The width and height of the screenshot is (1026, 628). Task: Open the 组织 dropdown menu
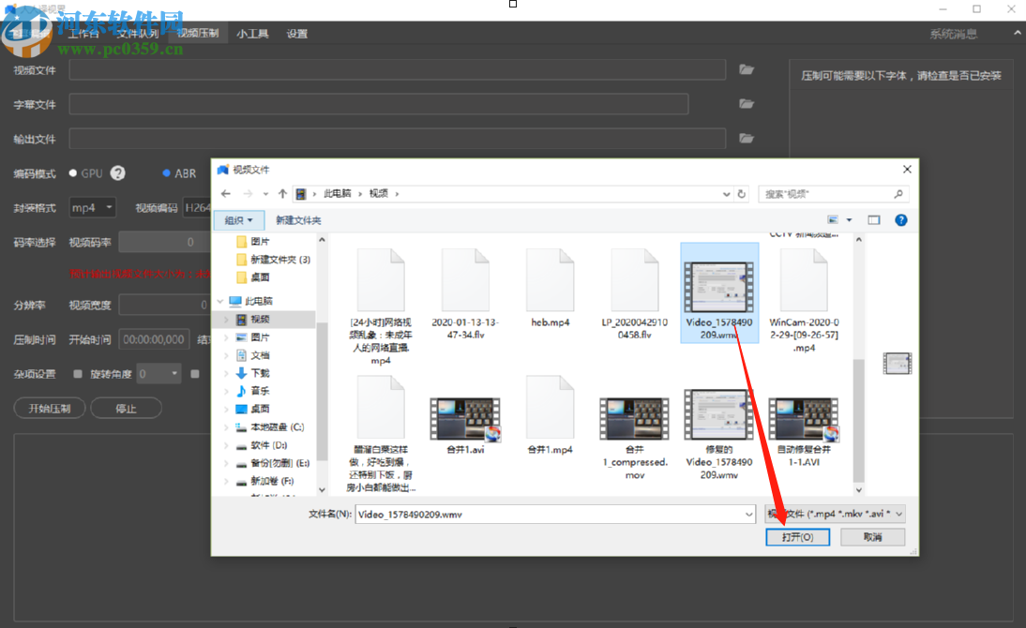(239, 220)
